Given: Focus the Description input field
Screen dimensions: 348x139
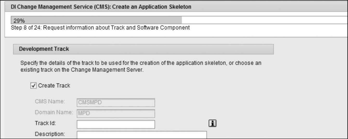Looking at the screenshot, I should click(x=142, y=135).
